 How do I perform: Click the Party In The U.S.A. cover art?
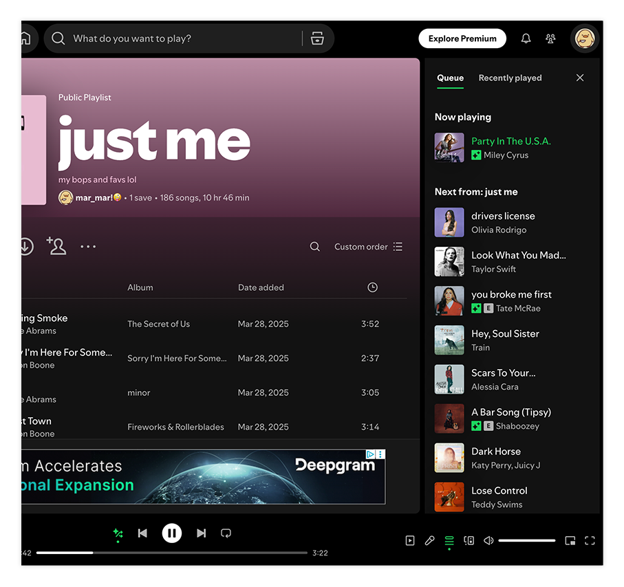[x=449, y=148]
